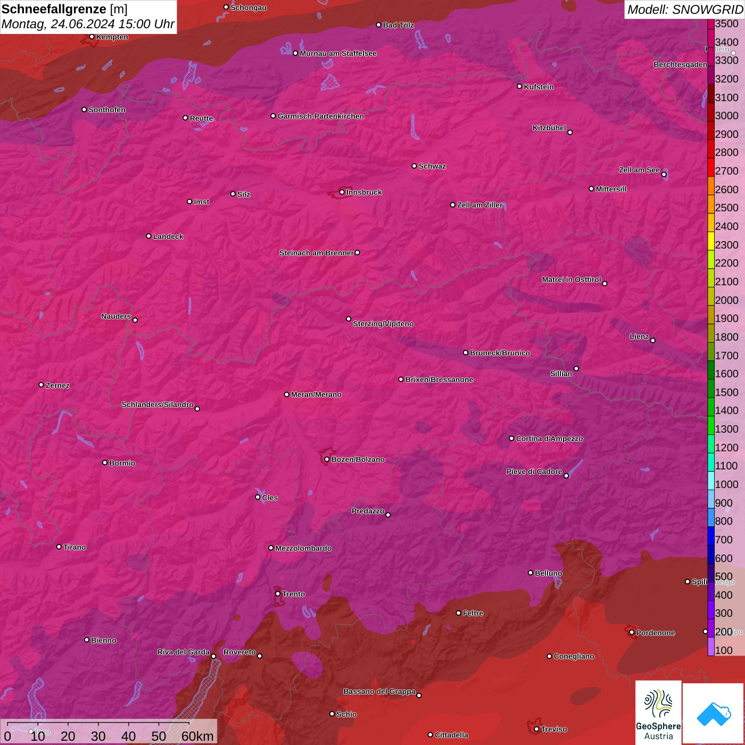This screenshot has width=745, height=745.
Task: Select the Meran/Merano marker dot
Action: (287, 394)
